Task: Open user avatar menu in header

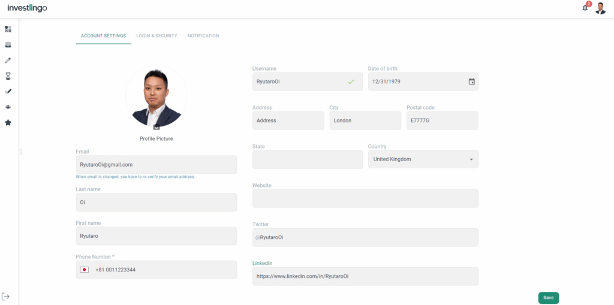Action: (600, 8)
